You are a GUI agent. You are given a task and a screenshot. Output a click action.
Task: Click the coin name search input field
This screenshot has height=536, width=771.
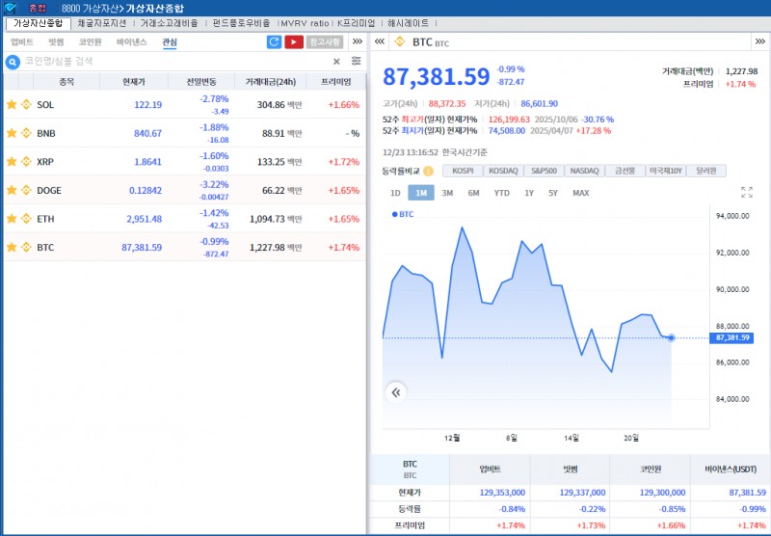tap(173, 62)
